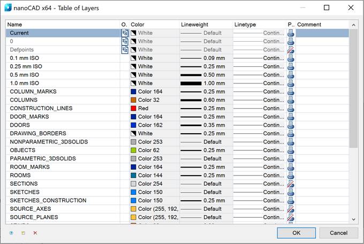The width and height of the screenshot is (364, 244).
Task: Open Color 162 swatch of DOORS layer
Action: pos(133,125)
